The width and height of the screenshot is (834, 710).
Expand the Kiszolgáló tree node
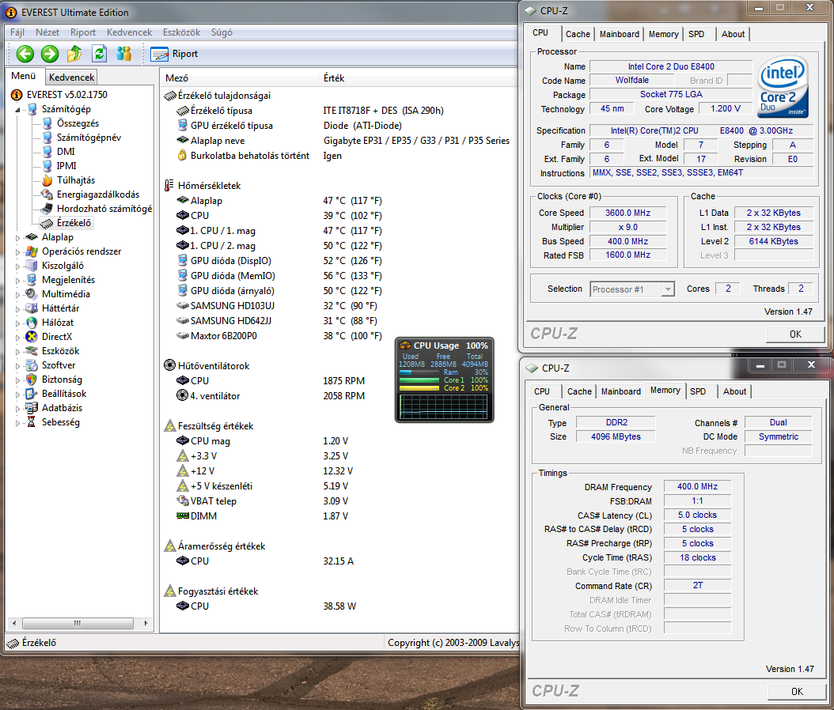[x=17, y=266]
